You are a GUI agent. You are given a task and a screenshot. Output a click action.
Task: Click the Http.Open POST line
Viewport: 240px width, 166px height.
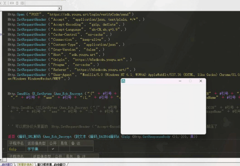[x=71, y=15]
